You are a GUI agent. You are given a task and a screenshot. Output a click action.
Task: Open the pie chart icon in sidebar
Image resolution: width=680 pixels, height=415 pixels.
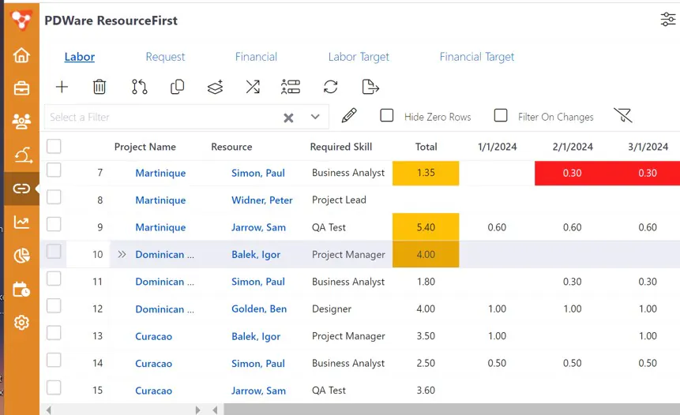coord(21,256)
